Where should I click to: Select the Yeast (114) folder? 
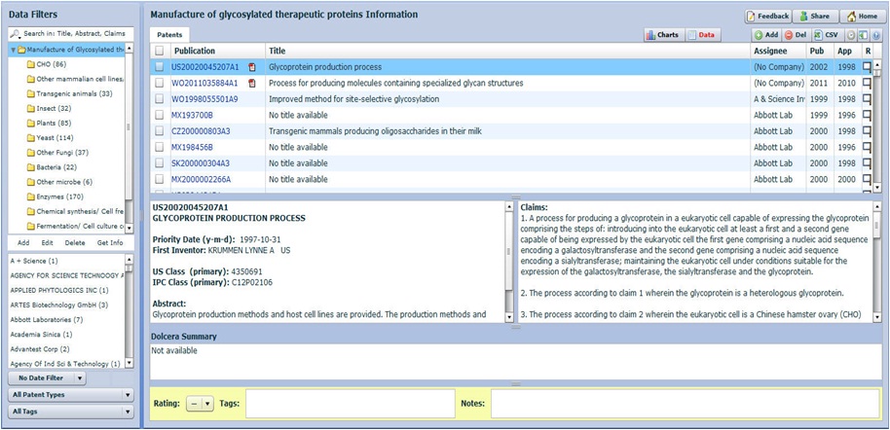55,138
